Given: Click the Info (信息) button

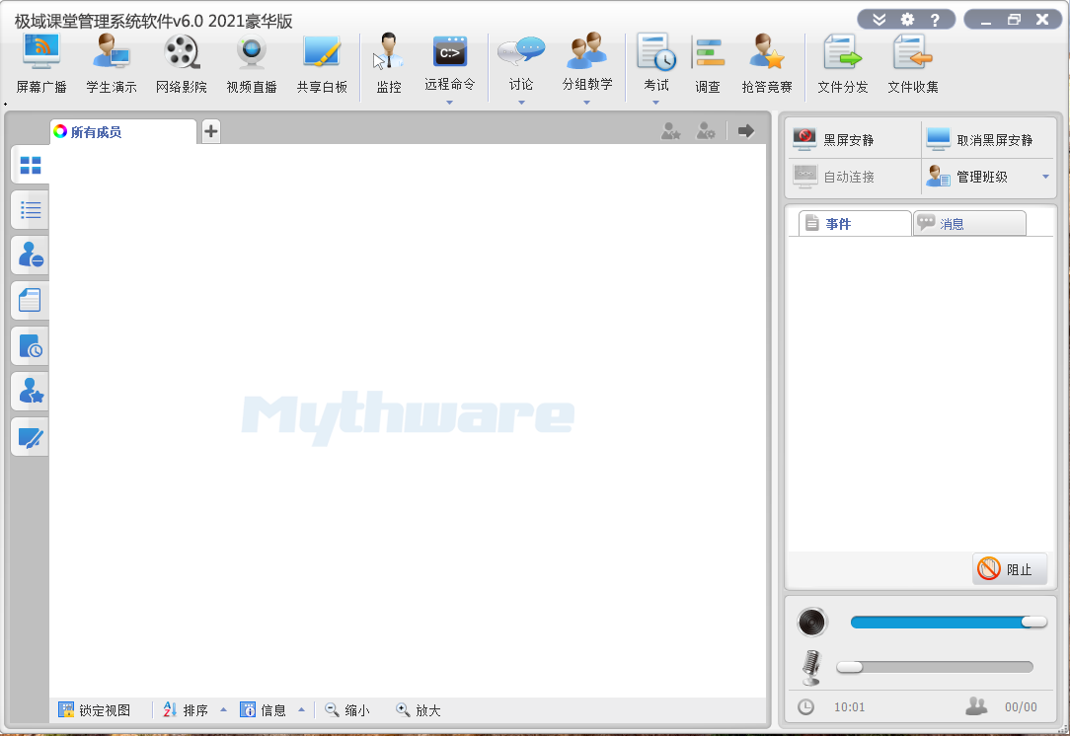Looking at the screenshot, I should coord(263,710).
